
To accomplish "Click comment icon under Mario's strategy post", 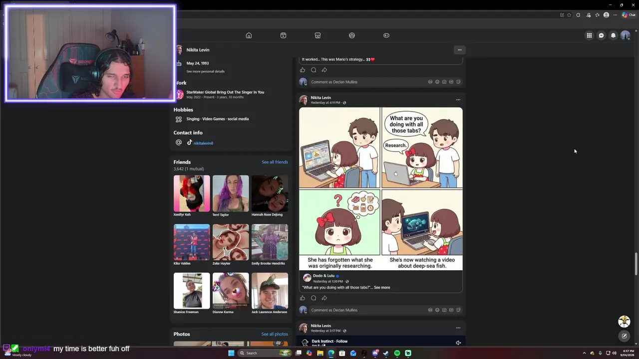I will click(314, 70).
